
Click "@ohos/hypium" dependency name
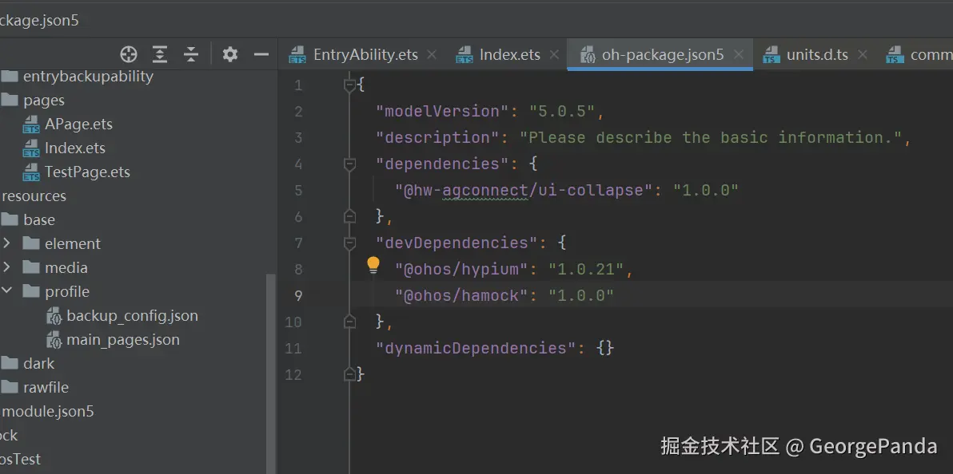[461, 269]
